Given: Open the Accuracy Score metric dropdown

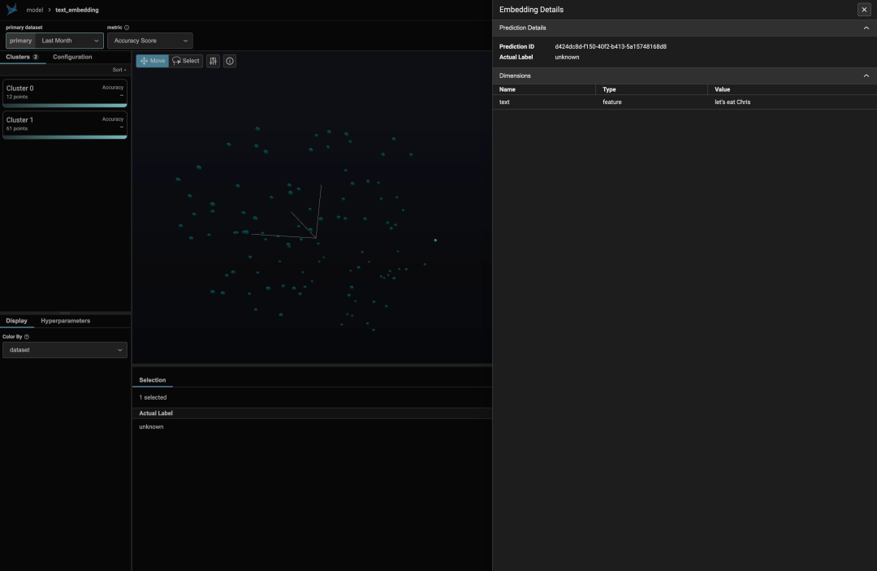Looking at the screenshot, I should pos(150,41).
